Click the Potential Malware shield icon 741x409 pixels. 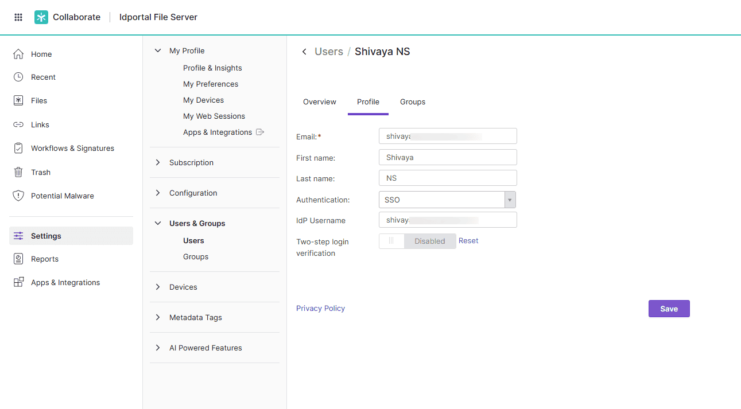(18, 196)
